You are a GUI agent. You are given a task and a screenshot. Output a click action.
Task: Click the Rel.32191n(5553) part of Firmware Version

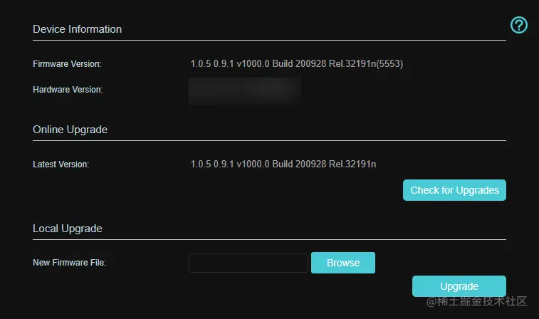click(x=366, y=64)
